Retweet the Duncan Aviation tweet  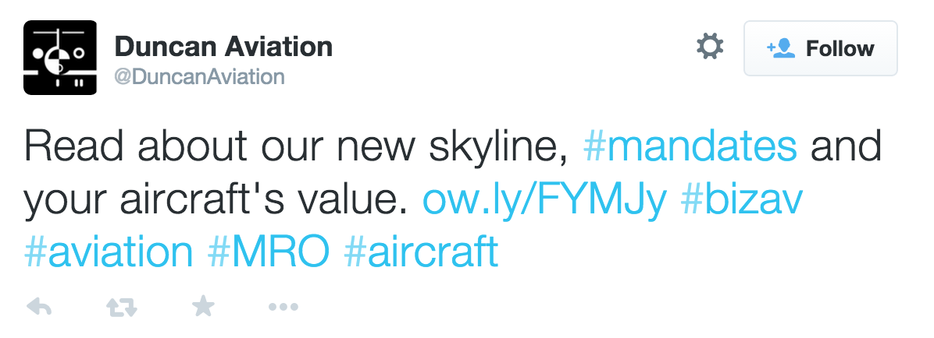click(x=121, y=308)
